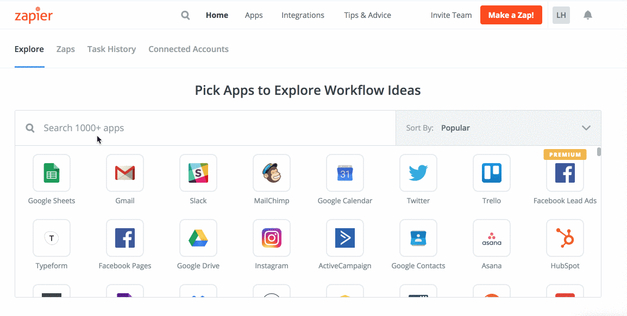The height and width of the screenshot is (316, 627).
Task: Click magnifier icon in app search box
Action: point(30,128)
